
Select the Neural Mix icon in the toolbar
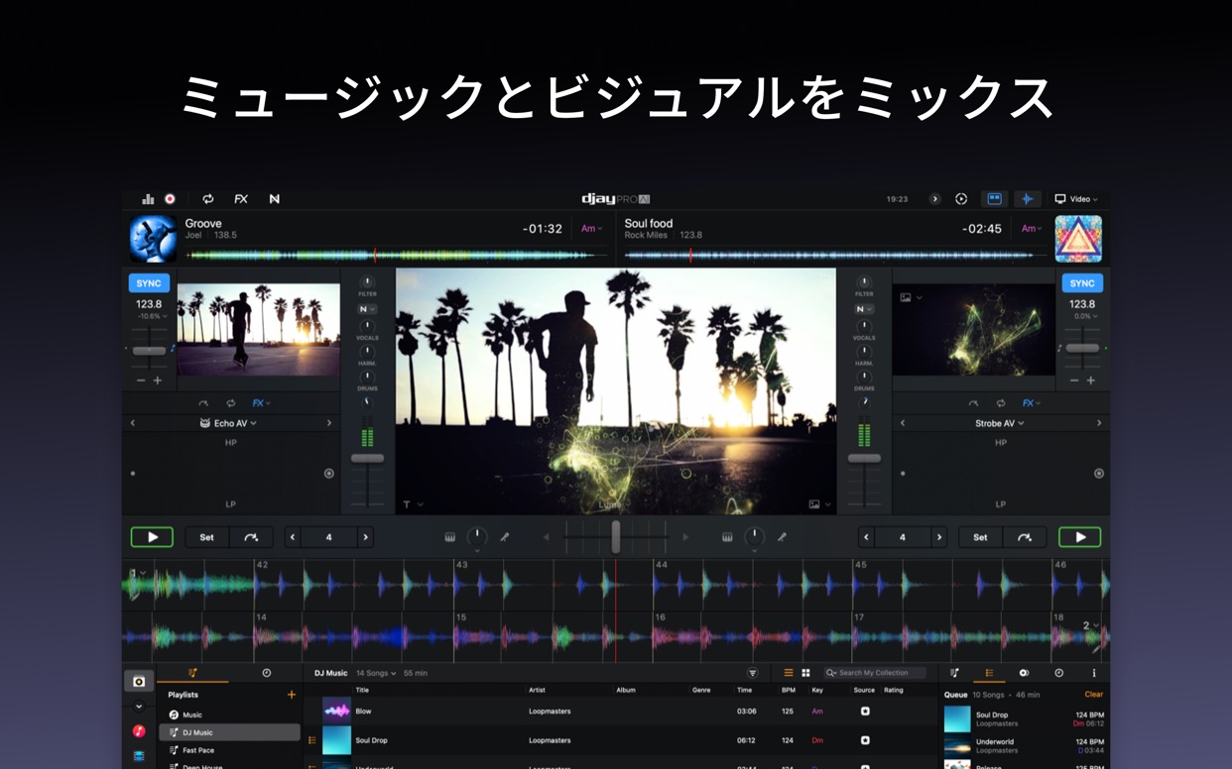coord(274,198)
